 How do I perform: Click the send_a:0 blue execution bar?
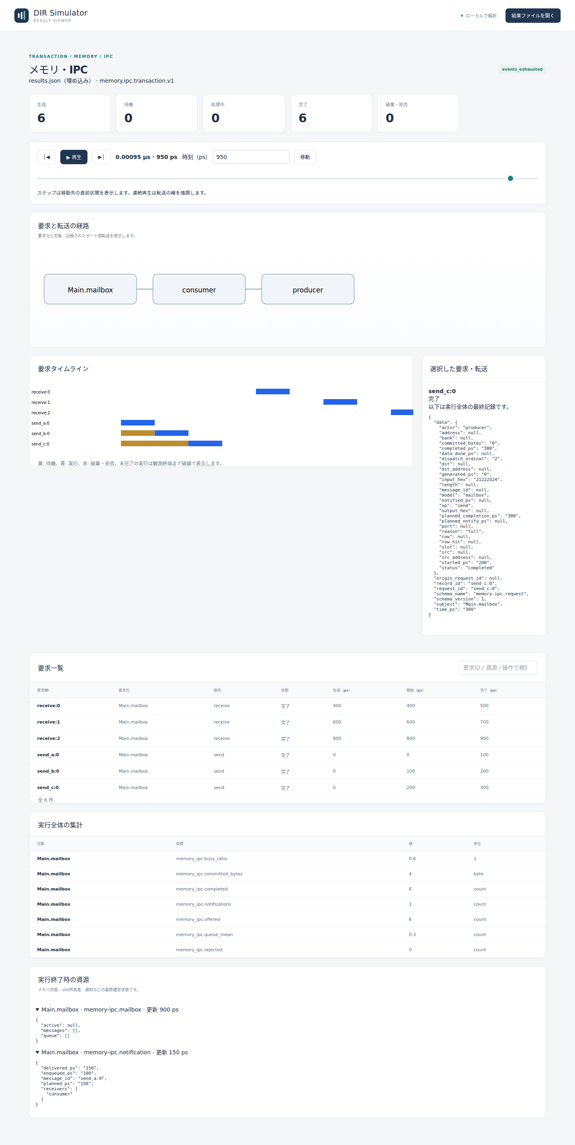pos(138,423)
